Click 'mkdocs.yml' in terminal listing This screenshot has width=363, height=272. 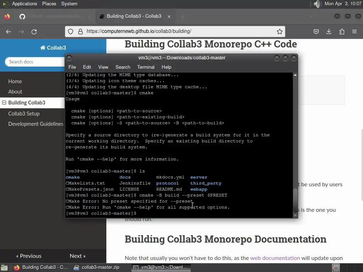[x=170, y=177]
